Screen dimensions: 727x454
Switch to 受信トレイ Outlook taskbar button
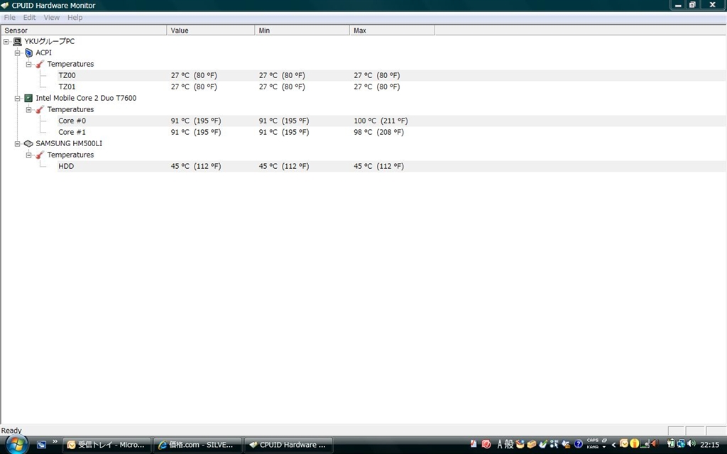(106, 445)
